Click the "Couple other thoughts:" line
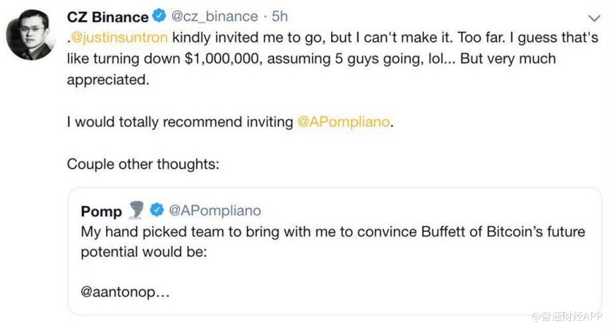This screenshot has height=329, width=609. [143, 164]
